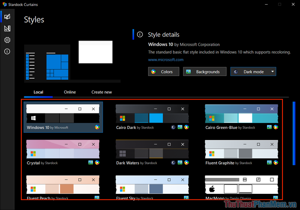The width and height of the screenshot is (300, 210).
Task: Switch to the Online tab
Action: point(70,92)
